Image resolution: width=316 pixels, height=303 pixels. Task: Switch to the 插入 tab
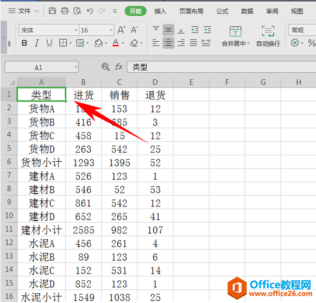point(160,11)
